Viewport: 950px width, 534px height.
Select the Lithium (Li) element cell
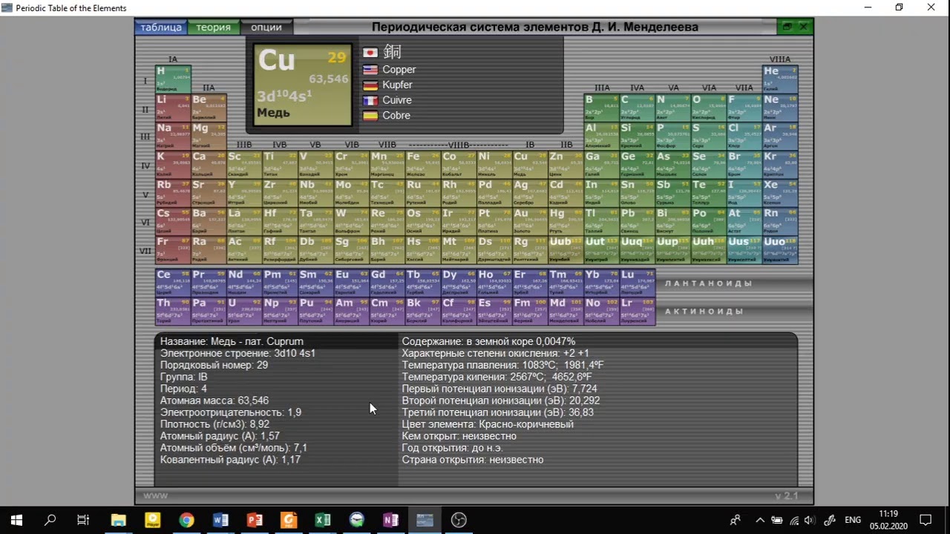(x=173, y=108)
